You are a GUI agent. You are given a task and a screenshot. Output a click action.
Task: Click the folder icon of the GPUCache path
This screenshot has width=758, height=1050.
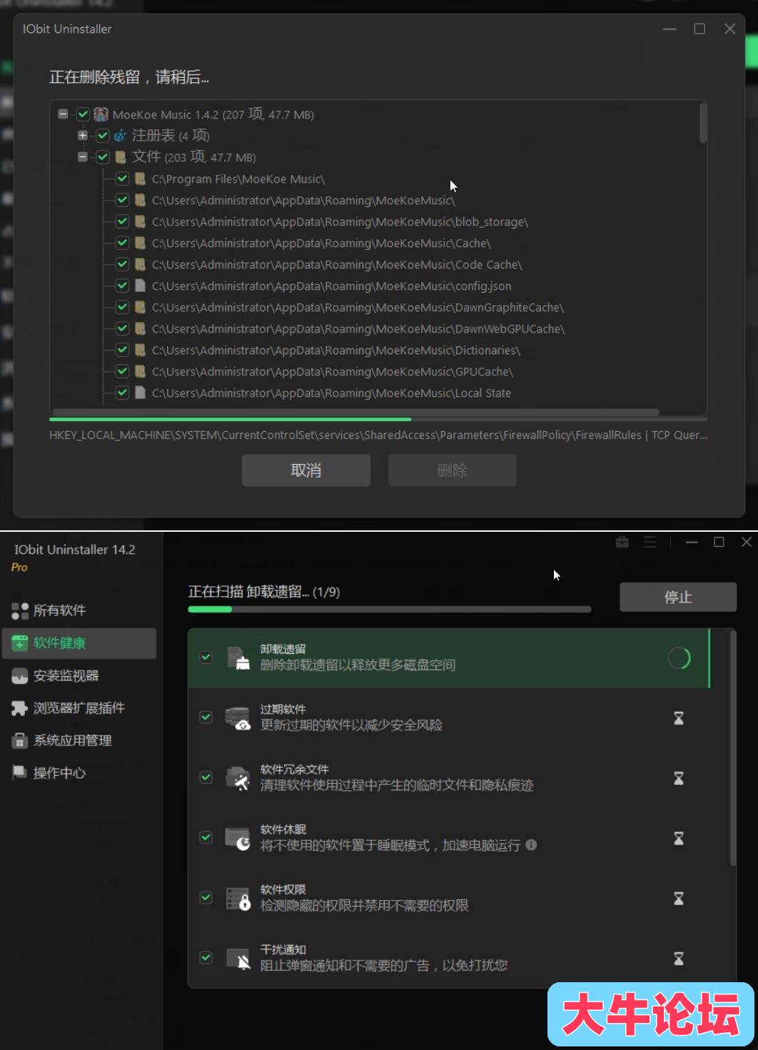tap(140, 371)
